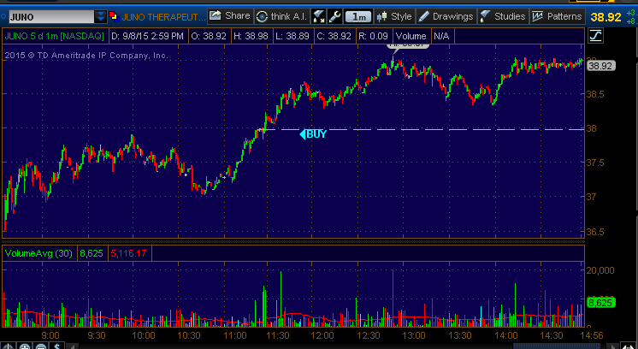The height and width of the screenshot is (349, 638).
Task: Click the price-curve icon below the quote
Action: click(x=595, y=36)
